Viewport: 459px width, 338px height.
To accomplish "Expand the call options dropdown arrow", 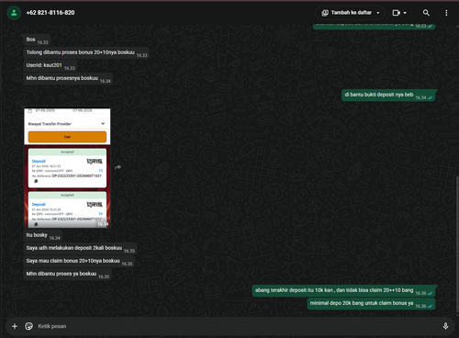I will click(405, 13).
